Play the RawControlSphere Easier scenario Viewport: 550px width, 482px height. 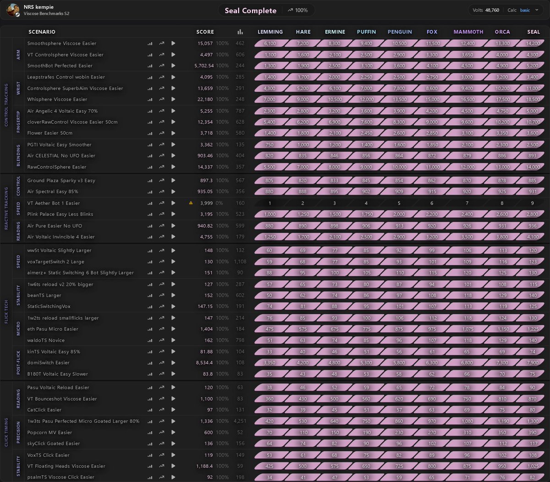tap(173, 167)
